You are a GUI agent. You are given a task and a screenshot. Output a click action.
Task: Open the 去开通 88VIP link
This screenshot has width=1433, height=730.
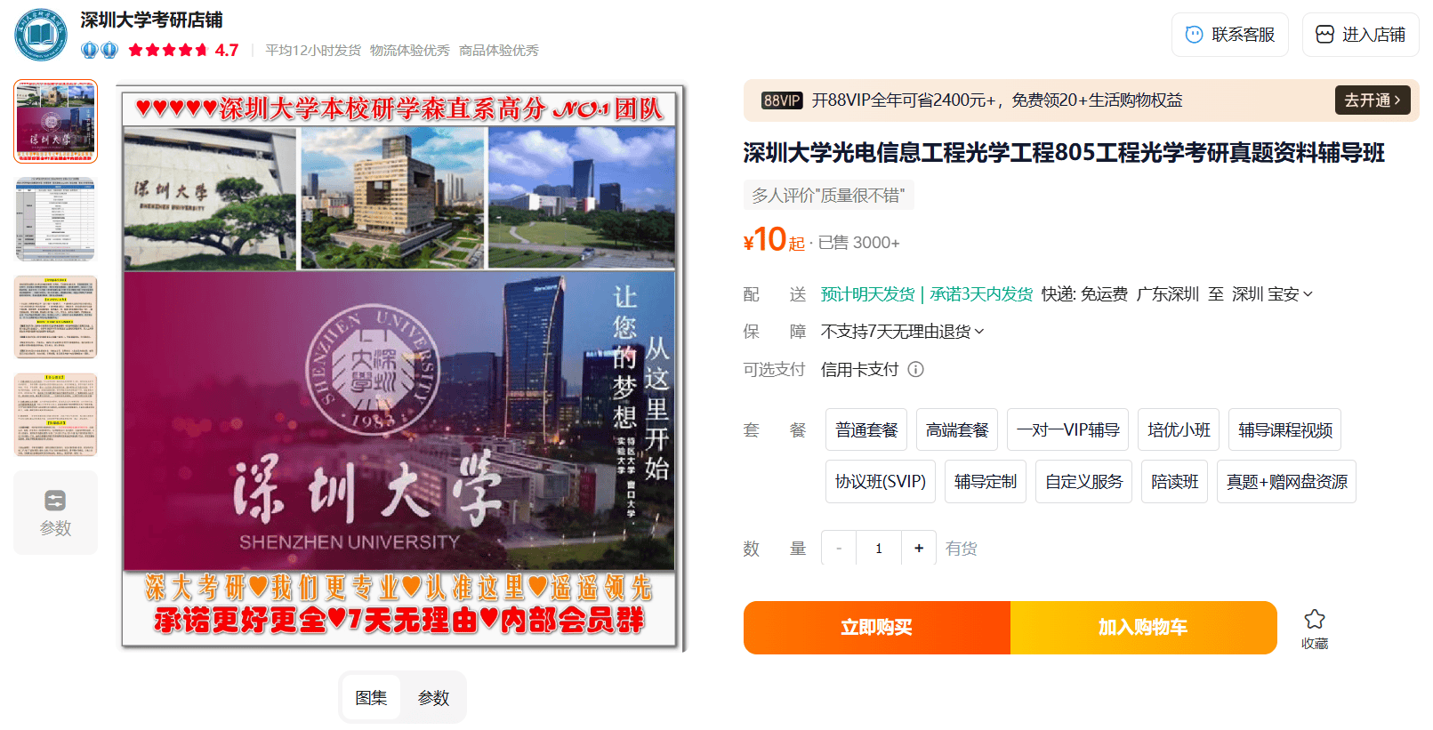[1373, 100]
